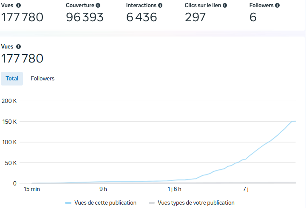This screenshot has width=306, height=208.
Task: Open info icon above the chart's Vues total
Action: 18,47
